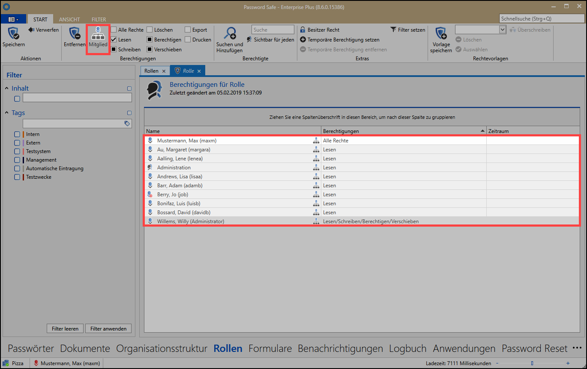Click the Inhalt filter text field
Image resolution: width=587 pixels, height=369 pixels.
click(77, 98)
